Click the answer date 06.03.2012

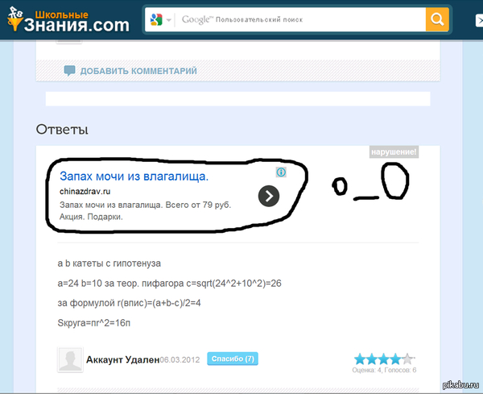click(180, 360)
